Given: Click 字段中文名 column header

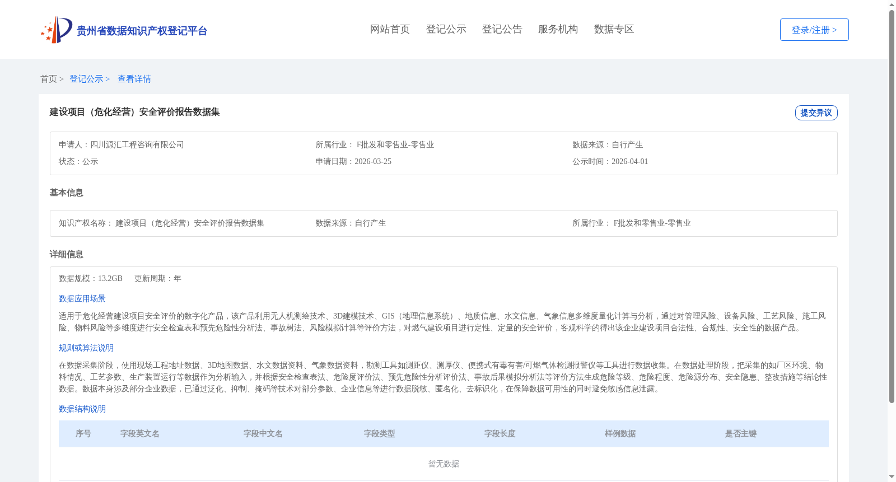Looking at the screenshot, I should [x=263, y=433].
